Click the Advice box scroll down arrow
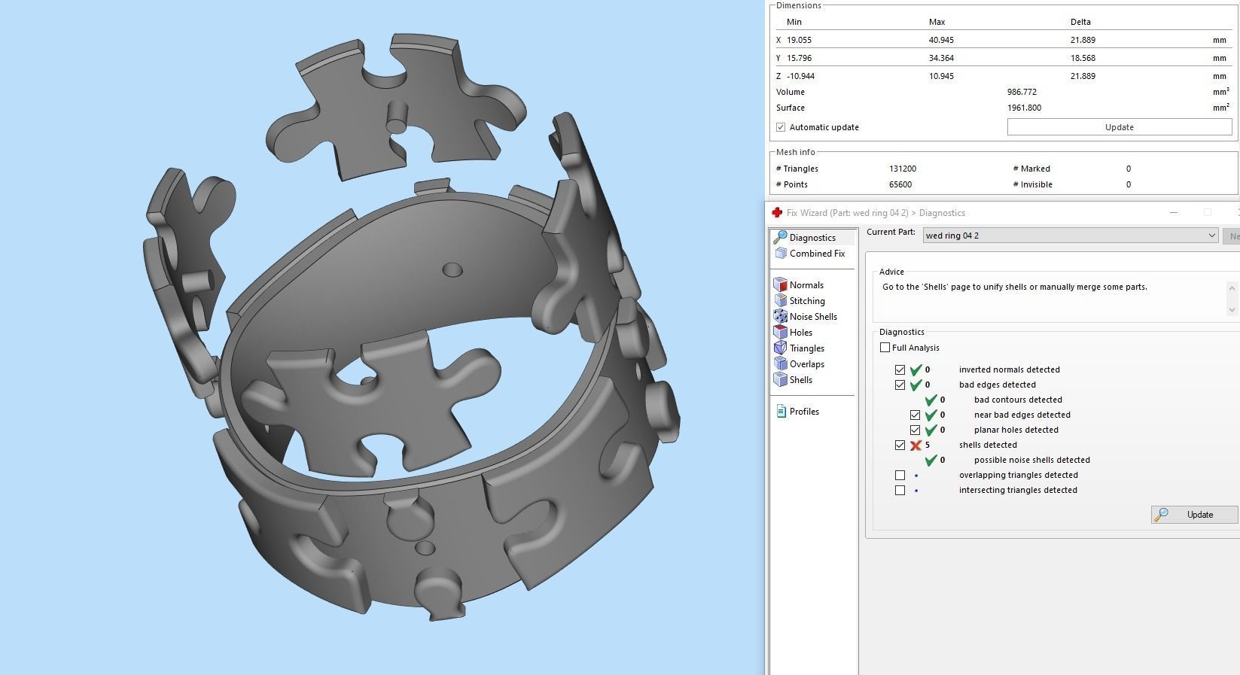The width and height of the screenshot is (1240, 675). tap(1232, 309)
